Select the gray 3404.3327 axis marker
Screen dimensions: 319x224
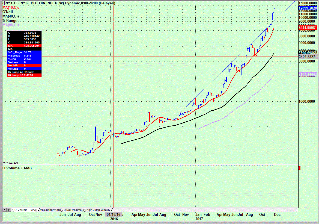coord(308,56)
